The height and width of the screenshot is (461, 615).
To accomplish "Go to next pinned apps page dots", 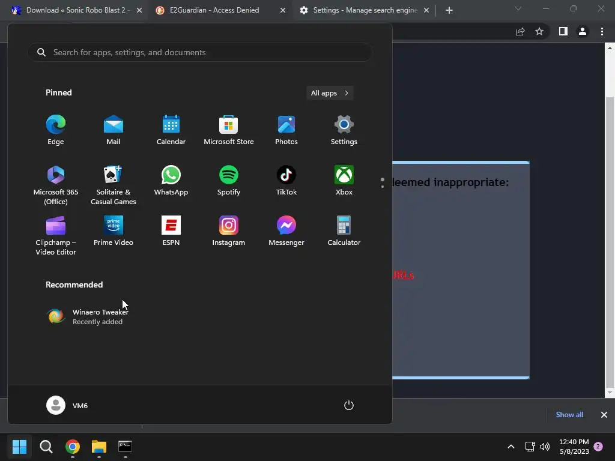I will [x=383, y=183].
